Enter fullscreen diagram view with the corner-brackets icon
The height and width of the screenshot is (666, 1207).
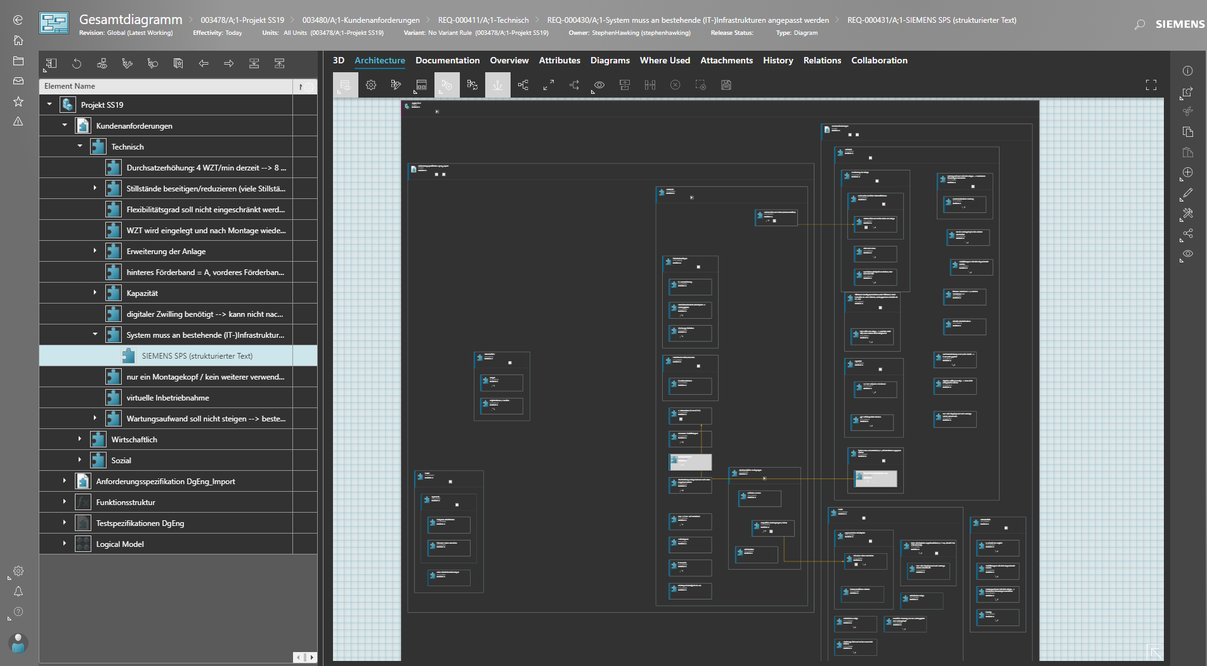click(x=1151, y=85)
